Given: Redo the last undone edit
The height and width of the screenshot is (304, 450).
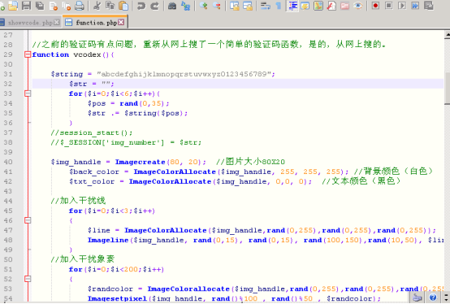Looking at the screenshot, I should 154,6.
